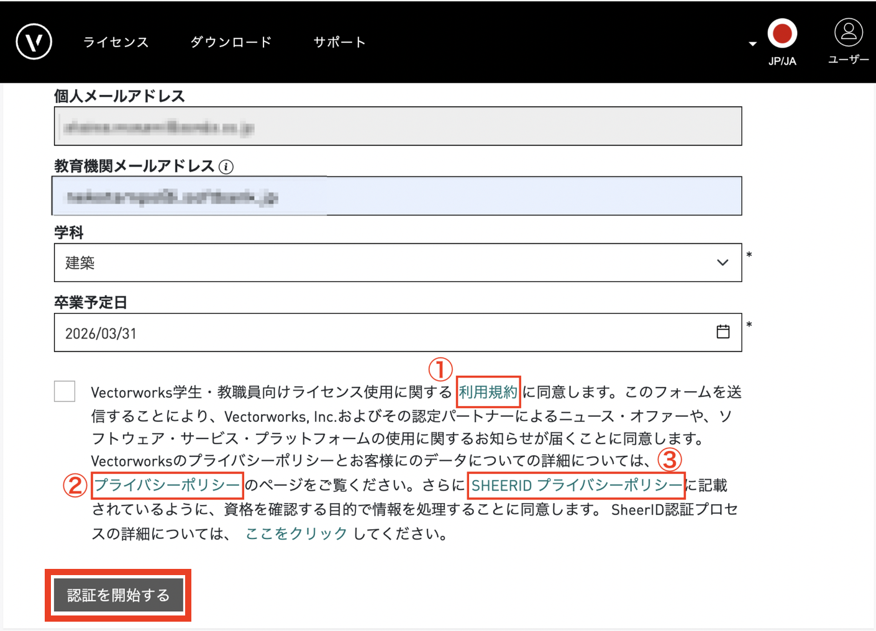Open the 利用規約 link

coord(488,392)
